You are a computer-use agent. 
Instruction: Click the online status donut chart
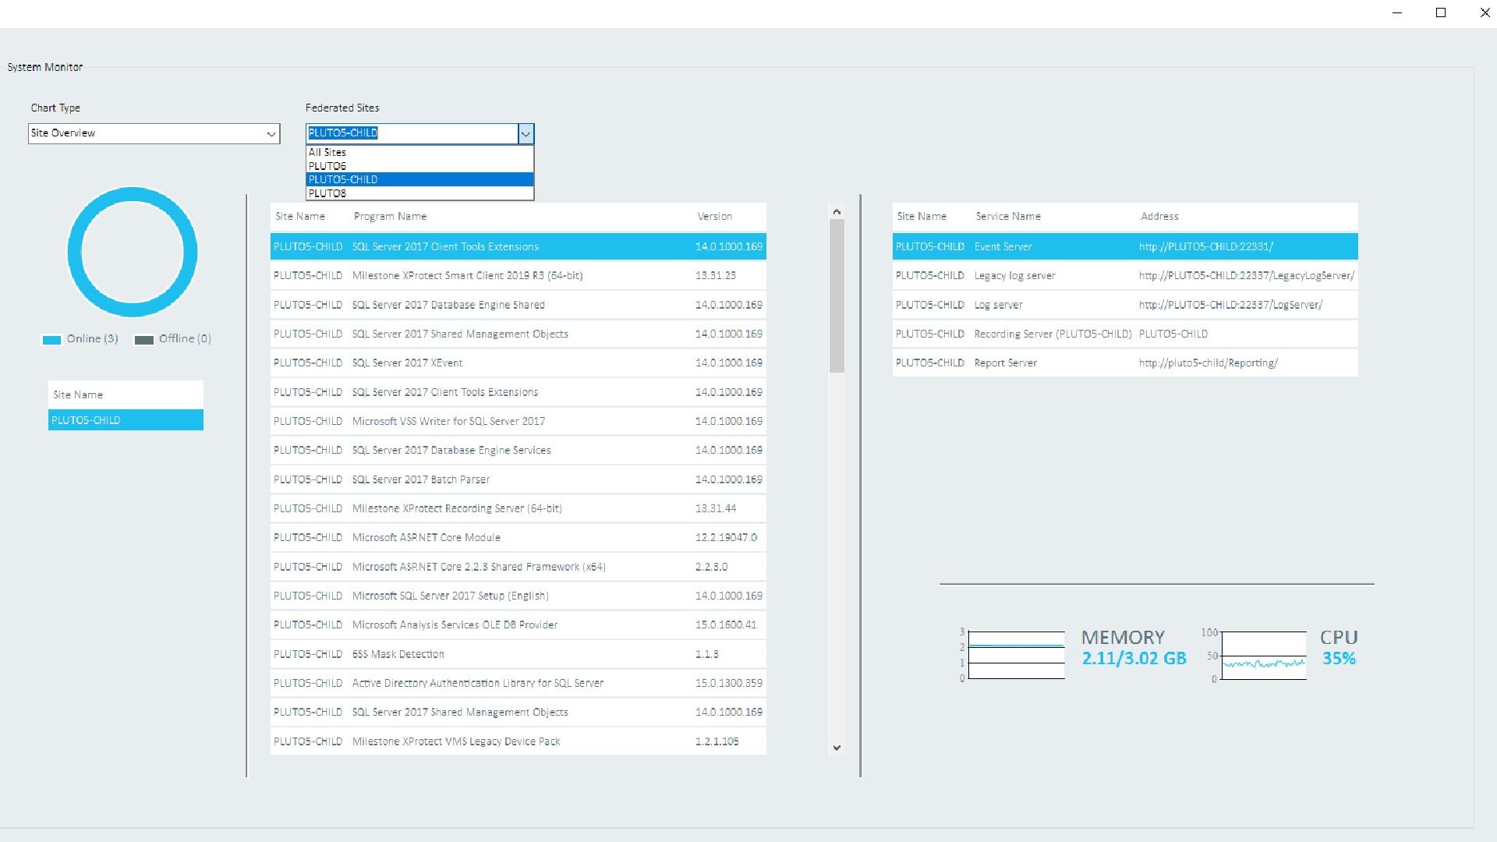point(133,252)
